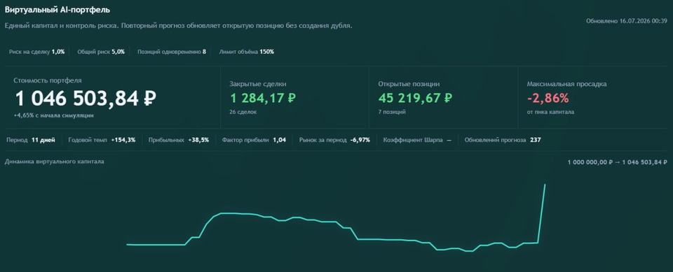Click the 'Годовой темп +154,3%' metric
Screen dimensions: 673x272
pyautogui.click(x=102, y=140)
